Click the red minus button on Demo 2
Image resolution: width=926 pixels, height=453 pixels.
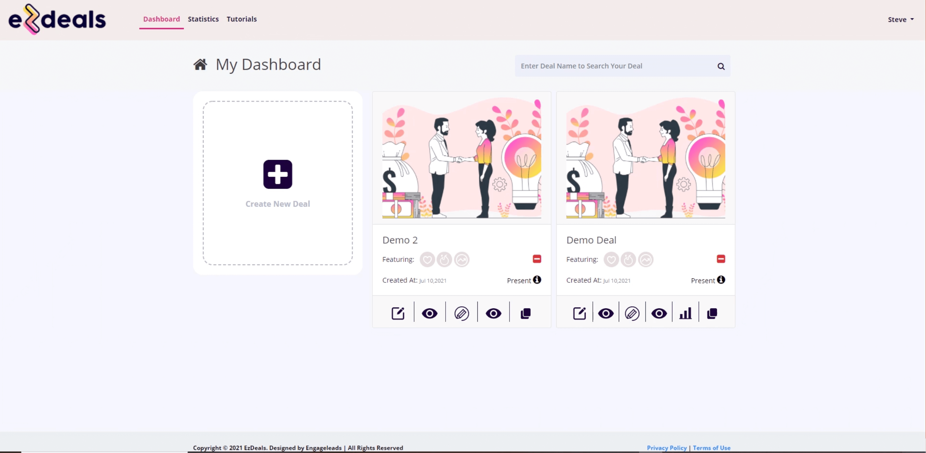point(537,259)
